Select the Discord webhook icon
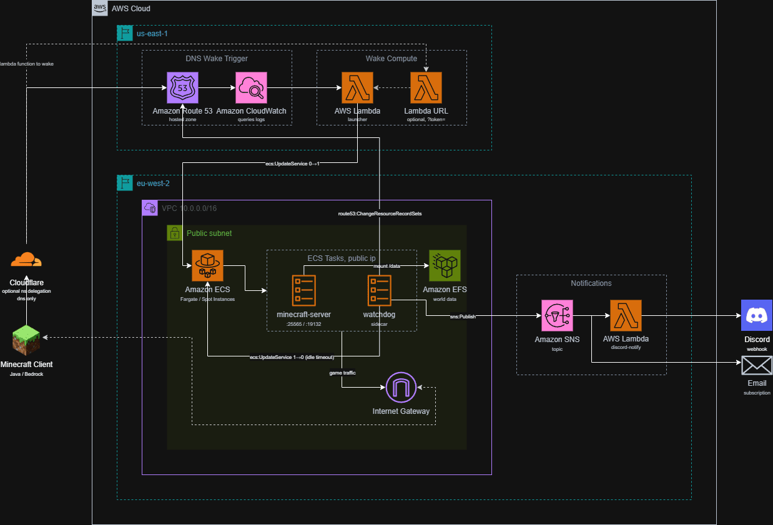The width and height of the screenshot is (773, 525). click(757, 316)
